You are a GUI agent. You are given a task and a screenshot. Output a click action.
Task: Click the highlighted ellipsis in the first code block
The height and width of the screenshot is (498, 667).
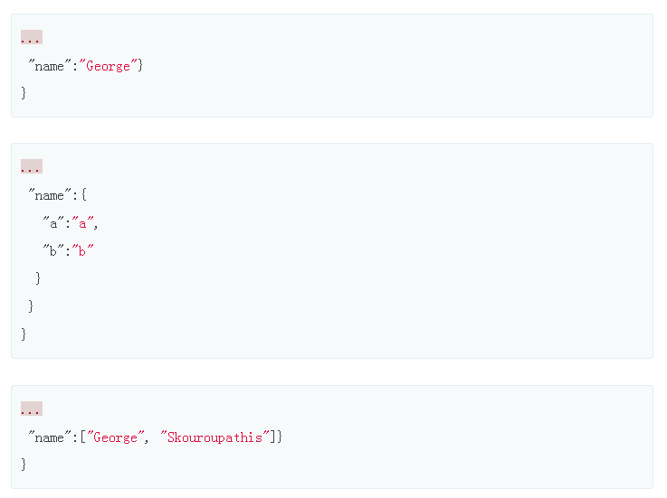point(31,38)
